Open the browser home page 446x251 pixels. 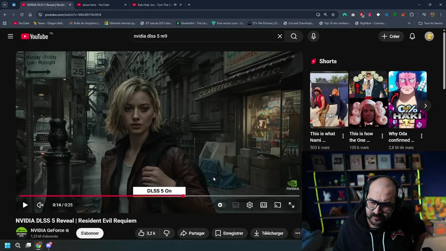point(30,15)
